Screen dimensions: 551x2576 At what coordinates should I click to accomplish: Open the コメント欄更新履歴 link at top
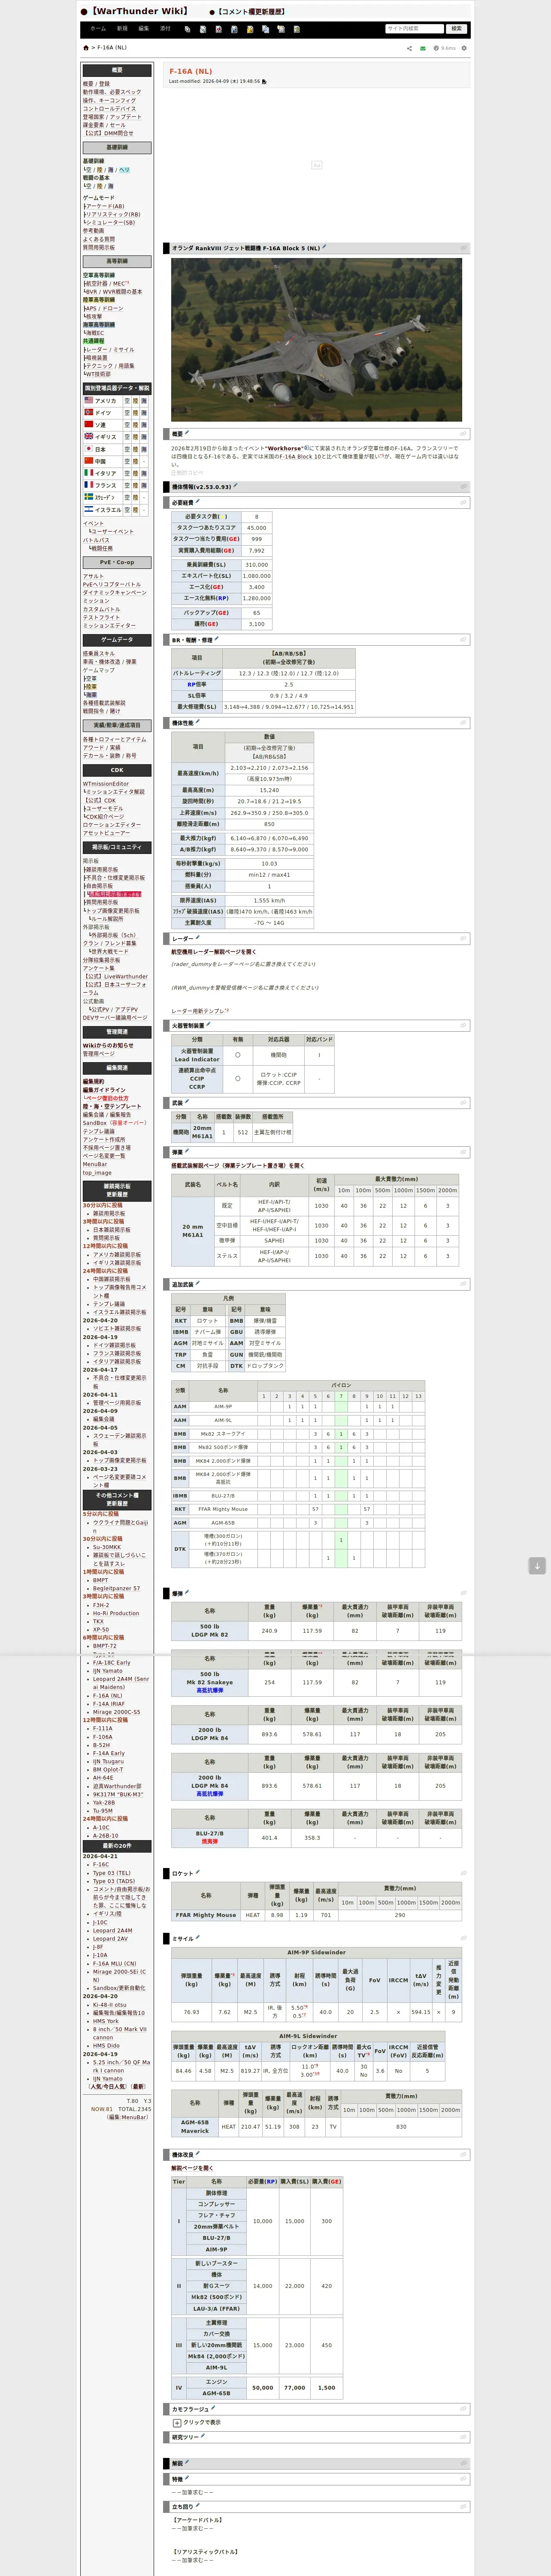(x=250, y=12)
